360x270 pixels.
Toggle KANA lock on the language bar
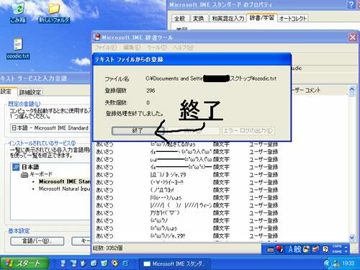click(x=337, y=251)
